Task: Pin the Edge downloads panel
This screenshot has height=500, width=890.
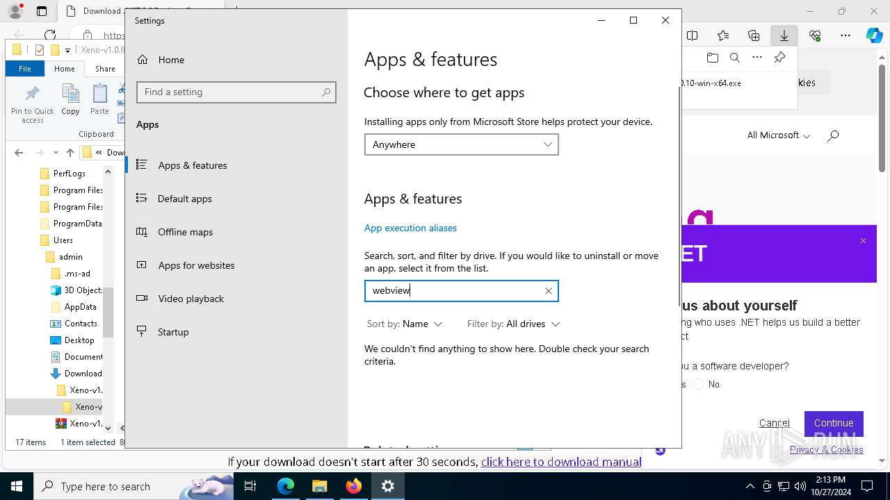Action: coord(779,58)
